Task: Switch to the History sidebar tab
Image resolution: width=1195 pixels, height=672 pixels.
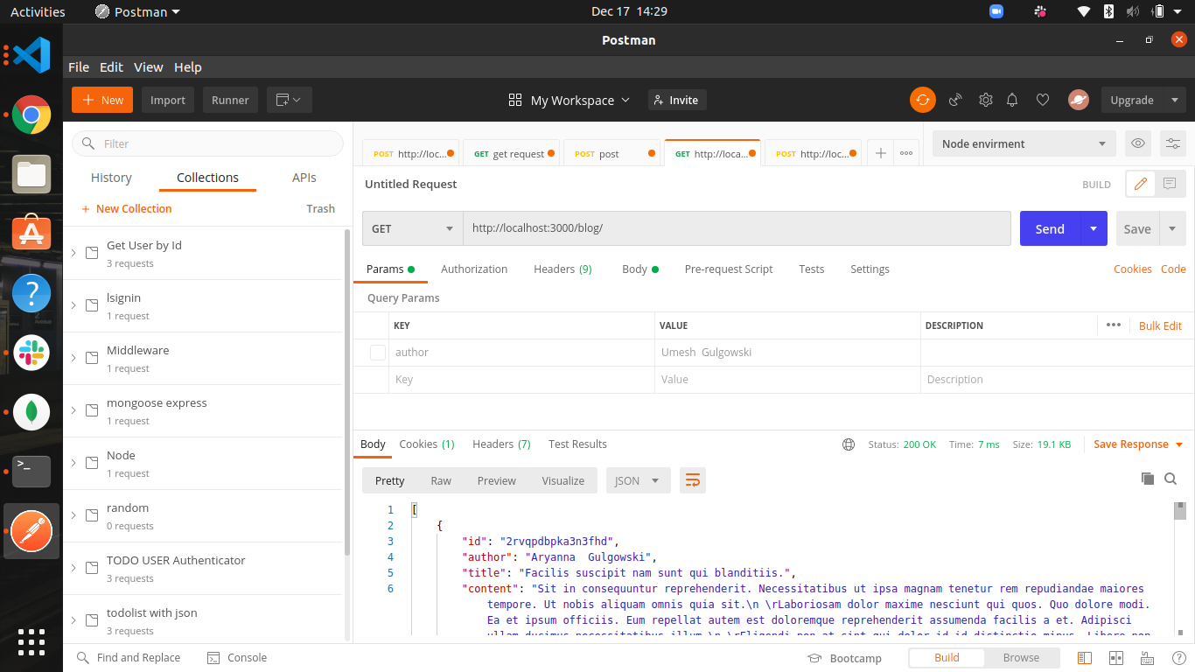Action: pyautogui.click(x=111, y=178)
